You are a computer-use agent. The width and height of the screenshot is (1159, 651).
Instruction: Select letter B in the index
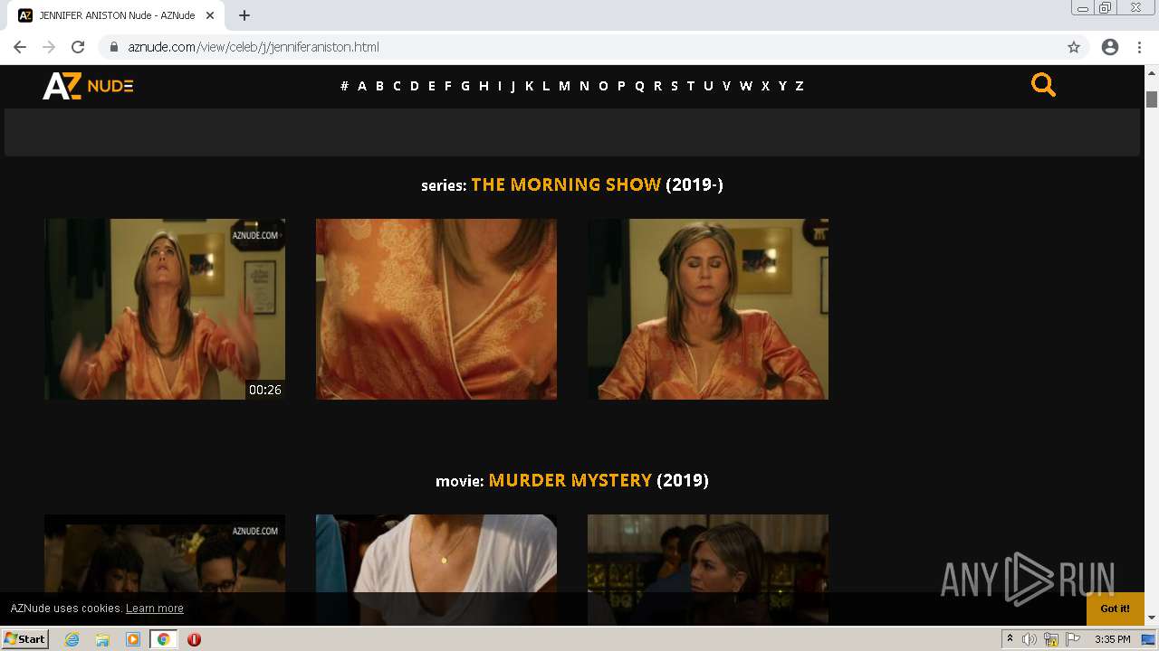[x=379, y=86]
